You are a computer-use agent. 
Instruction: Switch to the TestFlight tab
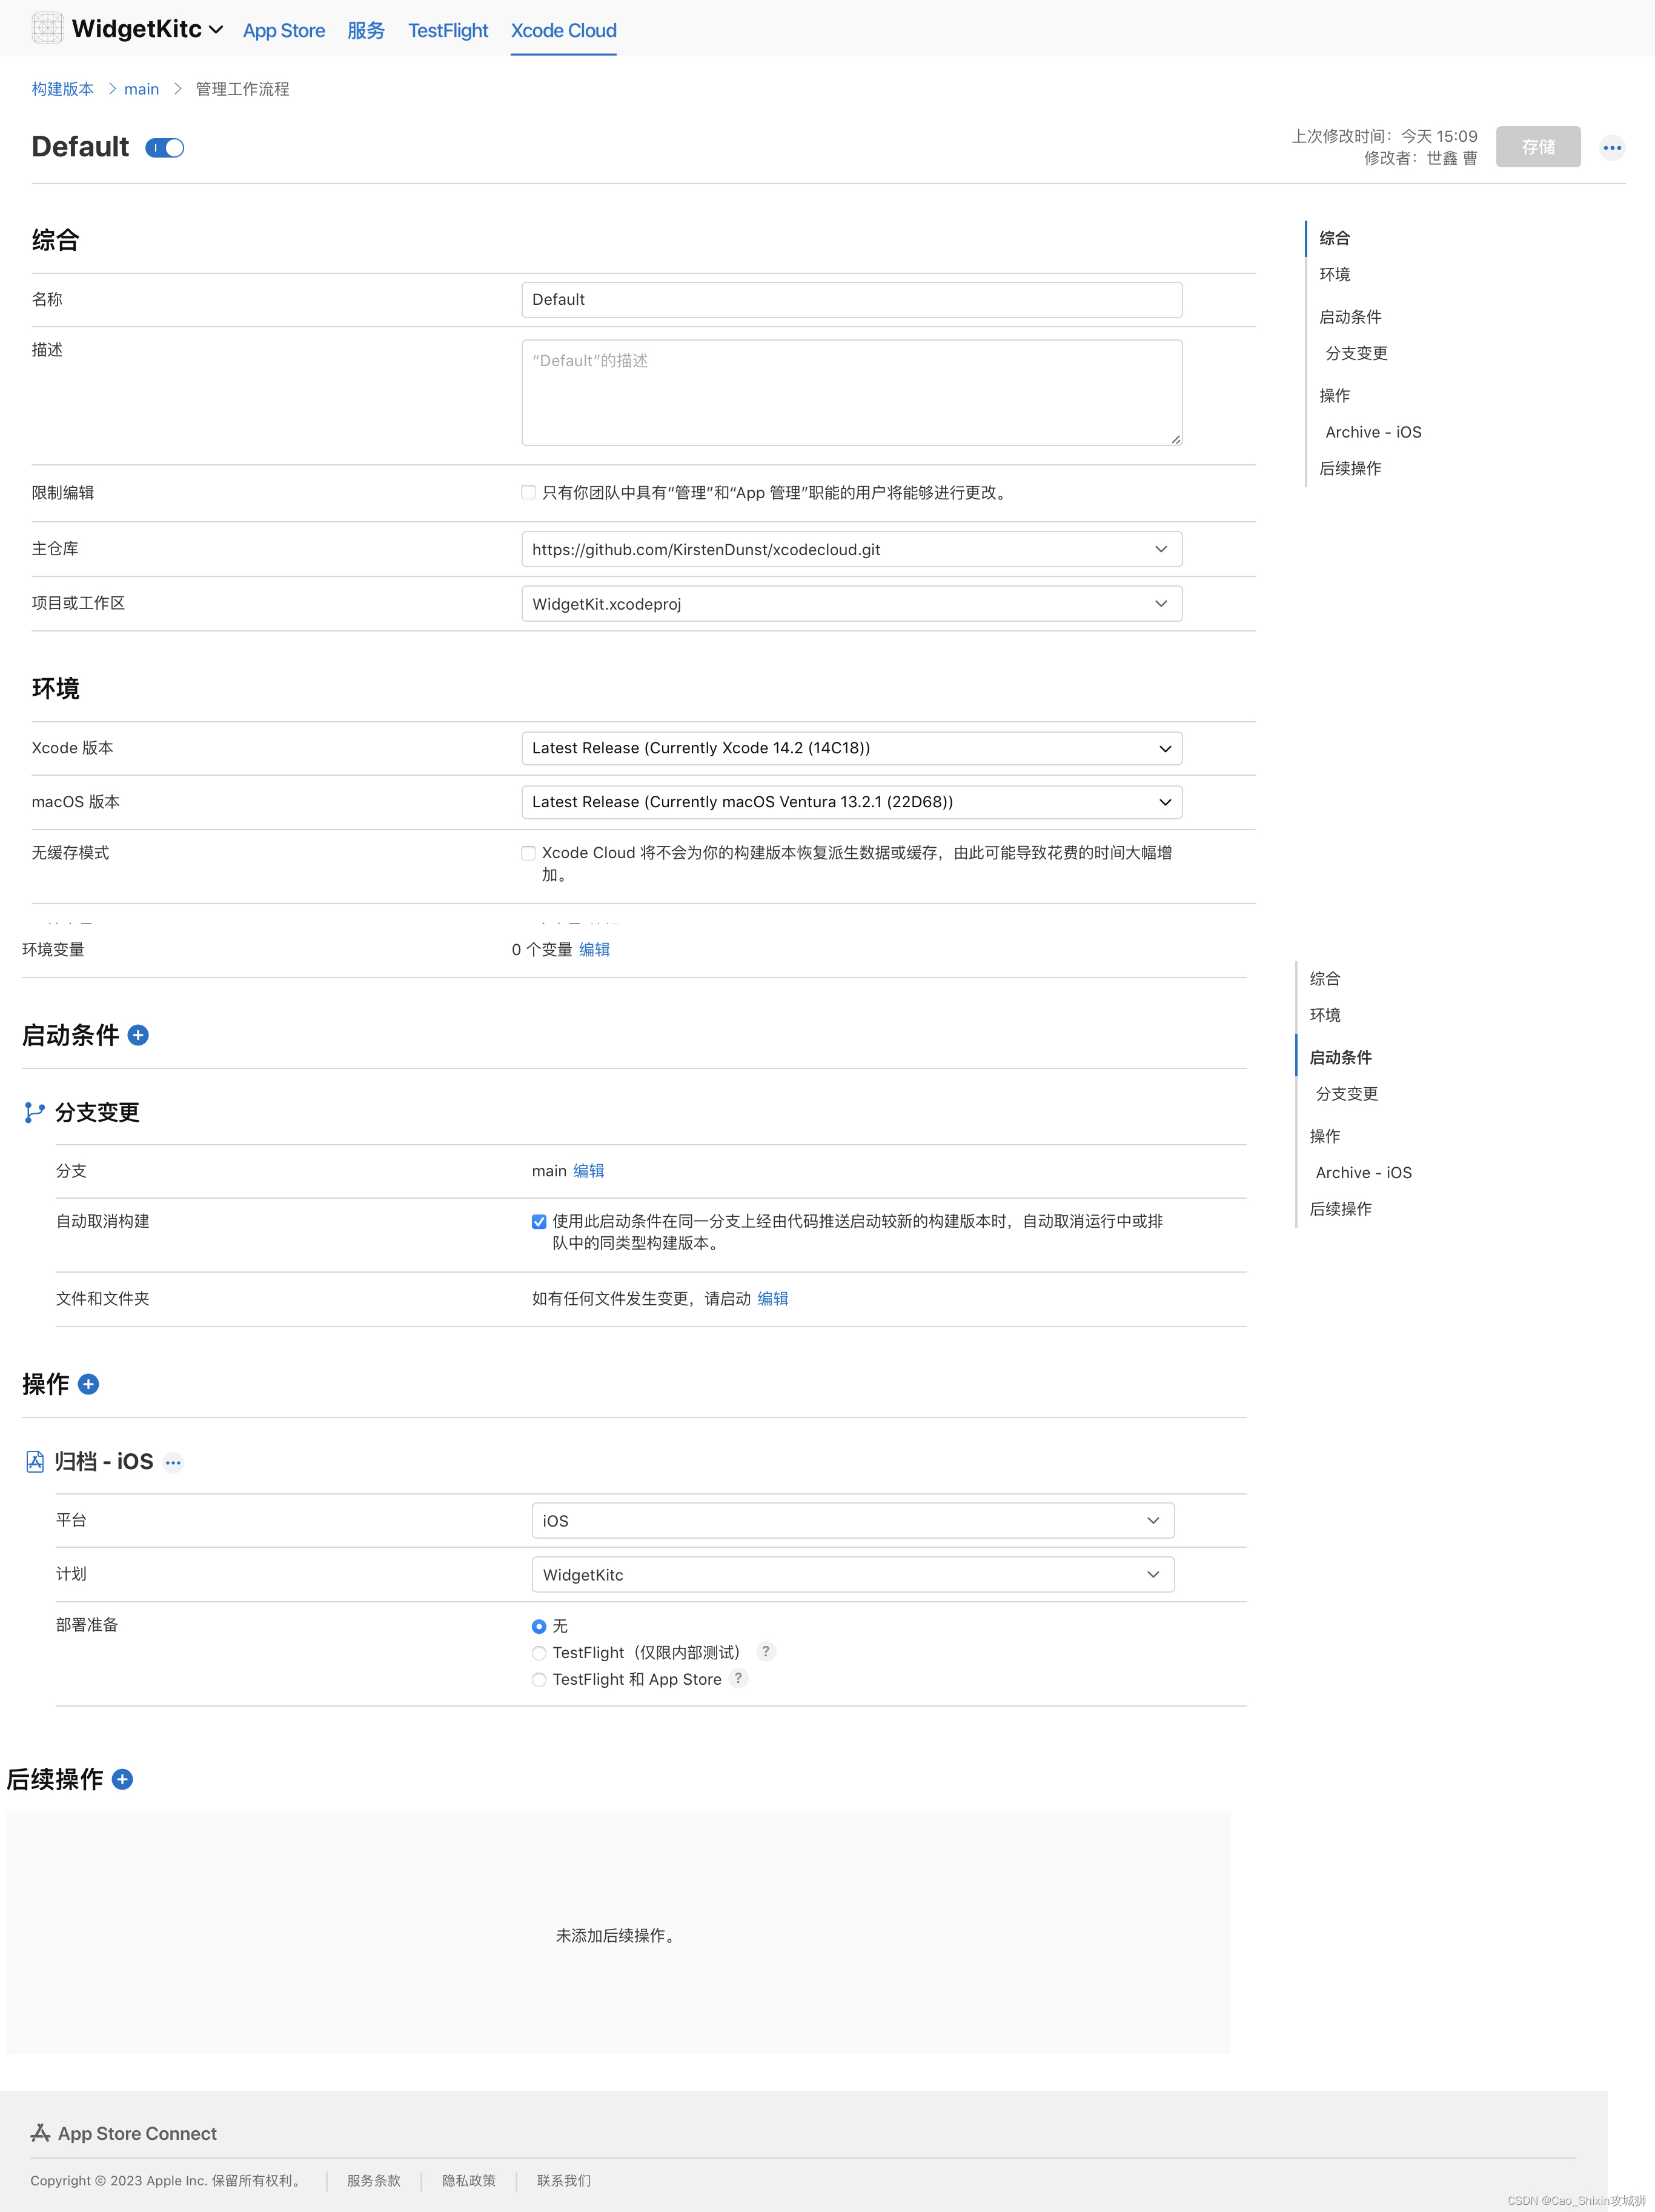(x=448, y=30)
